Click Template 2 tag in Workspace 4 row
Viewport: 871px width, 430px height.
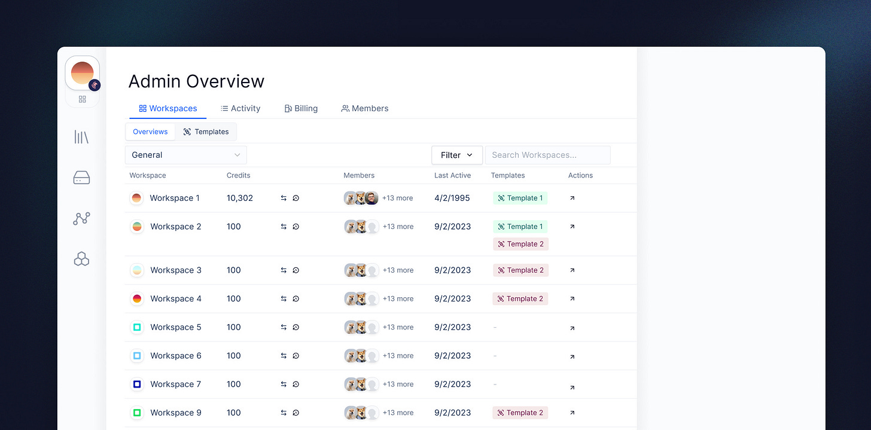(x=520, y=298)
